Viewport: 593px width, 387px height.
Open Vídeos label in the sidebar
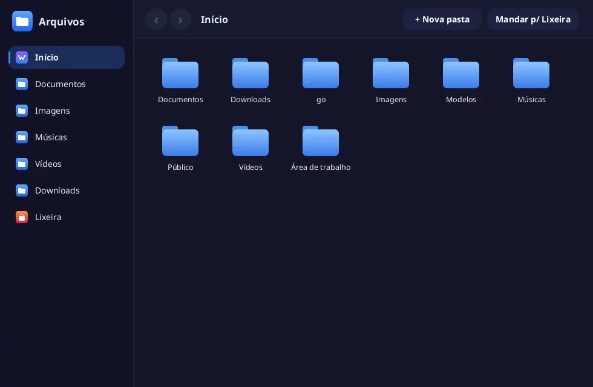pos(48,164)
